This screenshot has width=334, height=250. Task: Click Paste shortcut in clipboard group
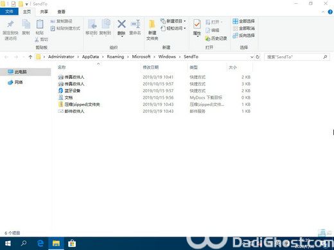66,28
